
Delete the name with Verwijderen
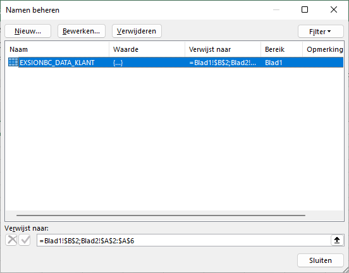click(x=137, y=31)
